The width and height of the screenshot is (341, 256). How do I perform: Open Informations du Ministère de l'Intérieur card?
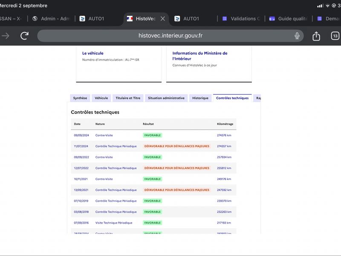[209, 64]
